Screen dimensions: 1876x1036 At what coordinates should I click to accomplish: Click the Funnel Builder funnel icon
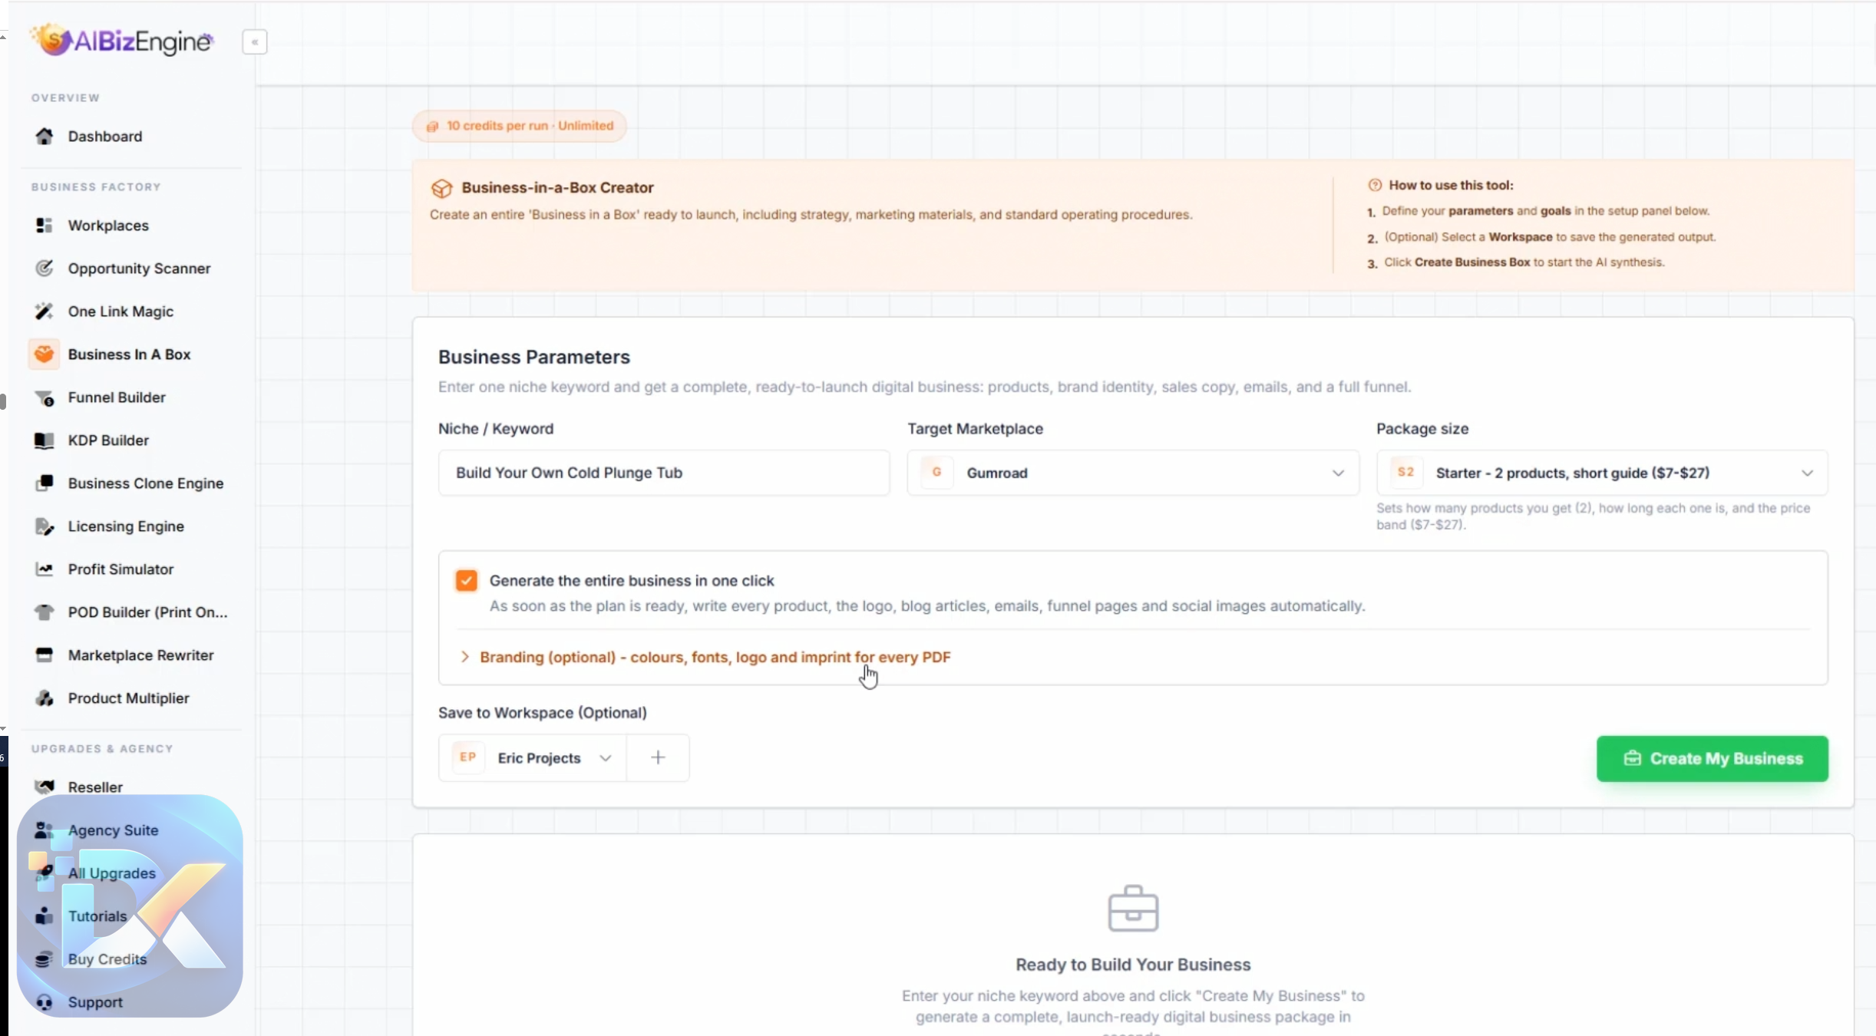45,398
